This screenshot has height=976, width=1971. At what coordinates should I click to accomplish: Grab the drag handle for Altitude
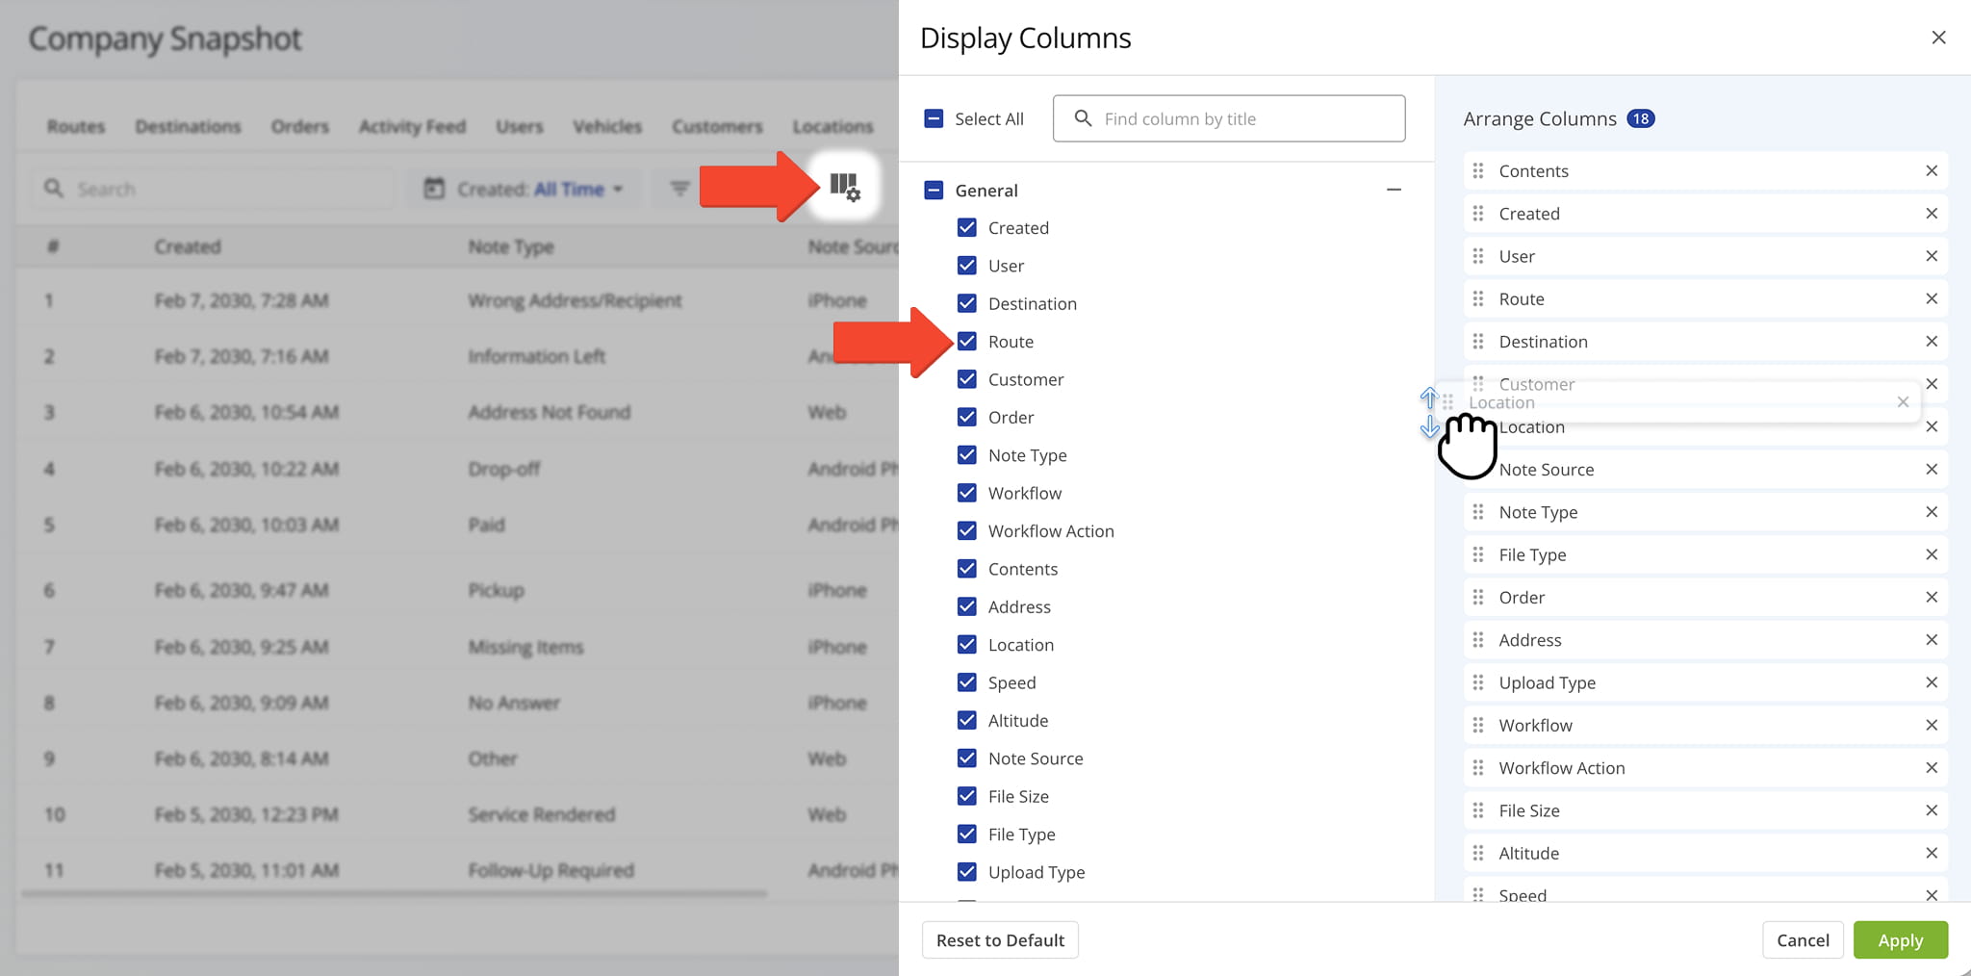(1478, 853)
